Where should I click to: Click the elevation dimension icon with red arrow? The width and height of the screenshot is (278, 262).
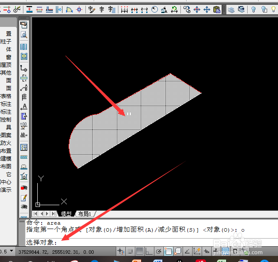pyautogui.click(x=29, y=10)
